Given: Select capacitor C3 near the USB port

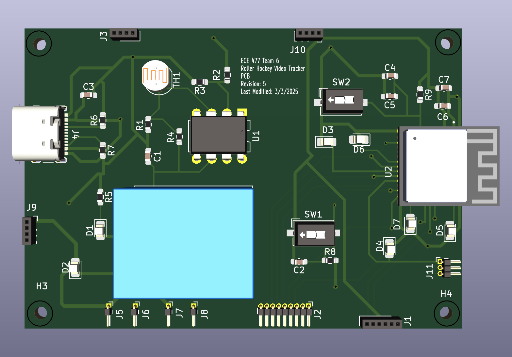Looking at the screenshot, I should point(88,95).
